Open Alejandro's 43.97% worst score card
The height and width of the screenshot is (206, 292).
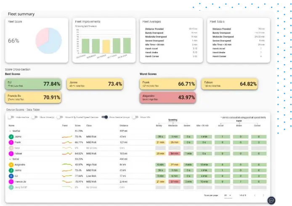pos(168,97)
